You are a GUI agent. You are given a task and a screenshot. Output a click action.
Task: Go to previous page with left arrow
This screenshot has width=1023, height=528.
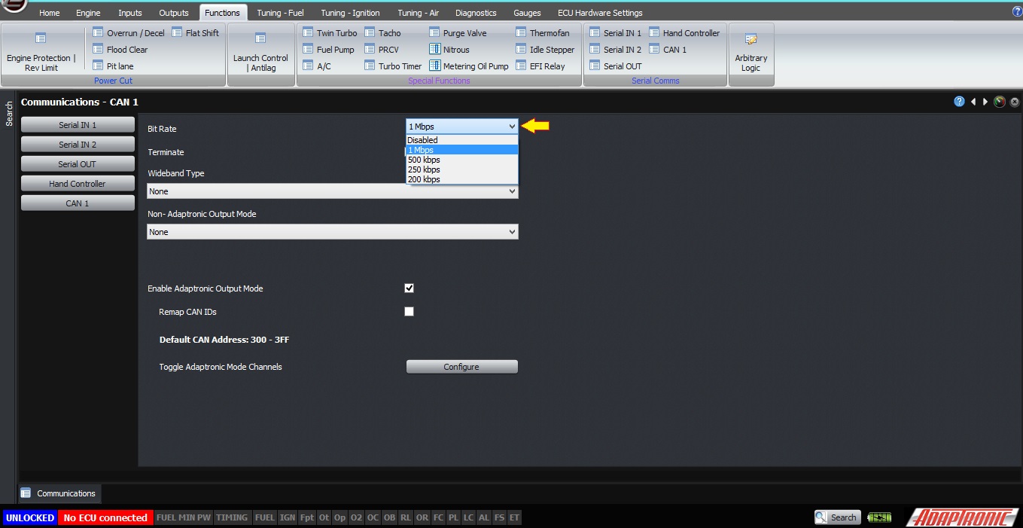973,102
